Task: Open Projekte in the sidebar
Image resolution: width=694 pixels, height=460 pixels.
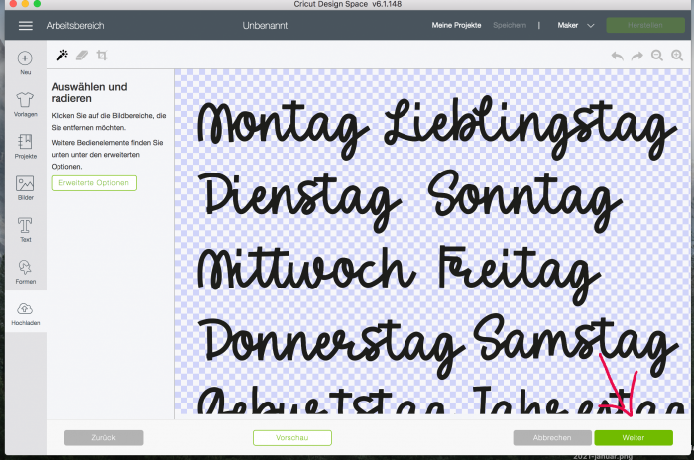Action: (x=25, y=147)
